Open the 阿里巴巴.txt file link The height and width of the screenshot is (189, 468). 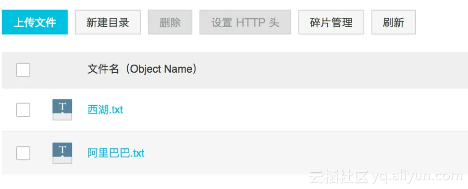tap(116, 153)
